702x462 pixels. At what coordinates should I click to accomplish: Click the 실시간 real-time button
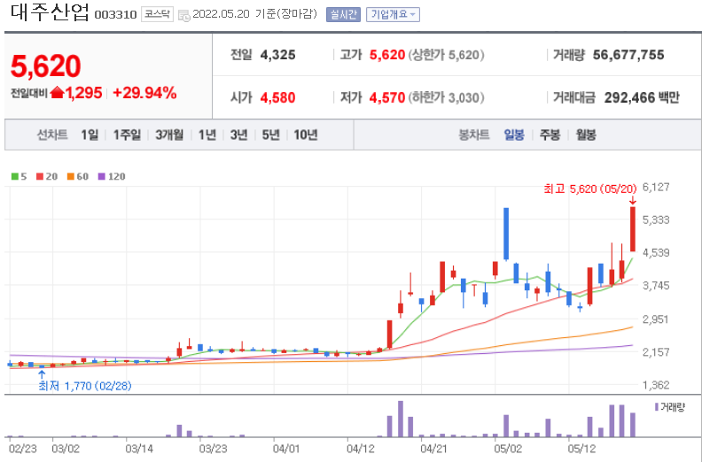343,15
